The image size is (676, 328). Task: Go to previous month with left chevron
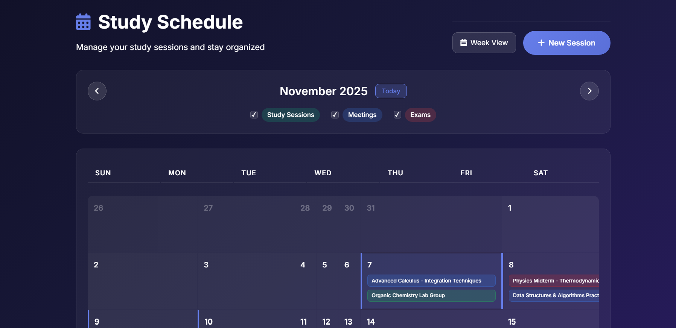(x=97, y=91)
